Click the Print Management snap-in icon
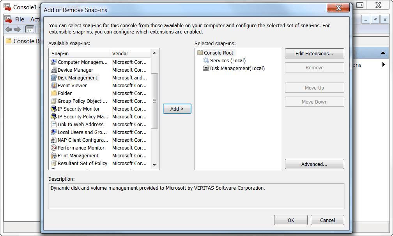 coord(54,156)
